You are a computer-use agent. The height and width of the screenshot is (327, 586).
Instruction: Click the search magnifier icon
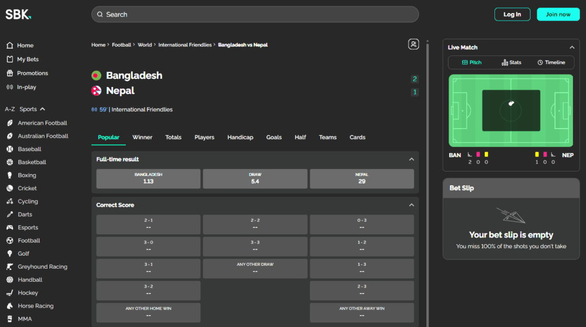tap(100, 14)
